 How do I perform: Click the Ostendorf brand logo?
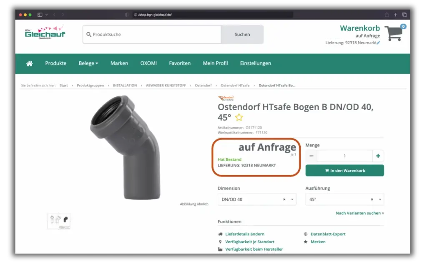point(226,98)
